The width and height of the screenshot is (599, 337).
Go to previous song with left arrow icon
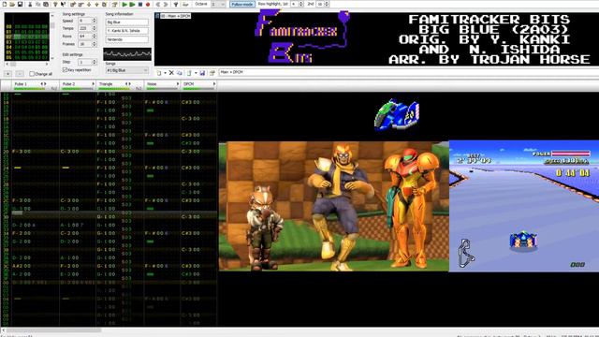coord(158,4)
